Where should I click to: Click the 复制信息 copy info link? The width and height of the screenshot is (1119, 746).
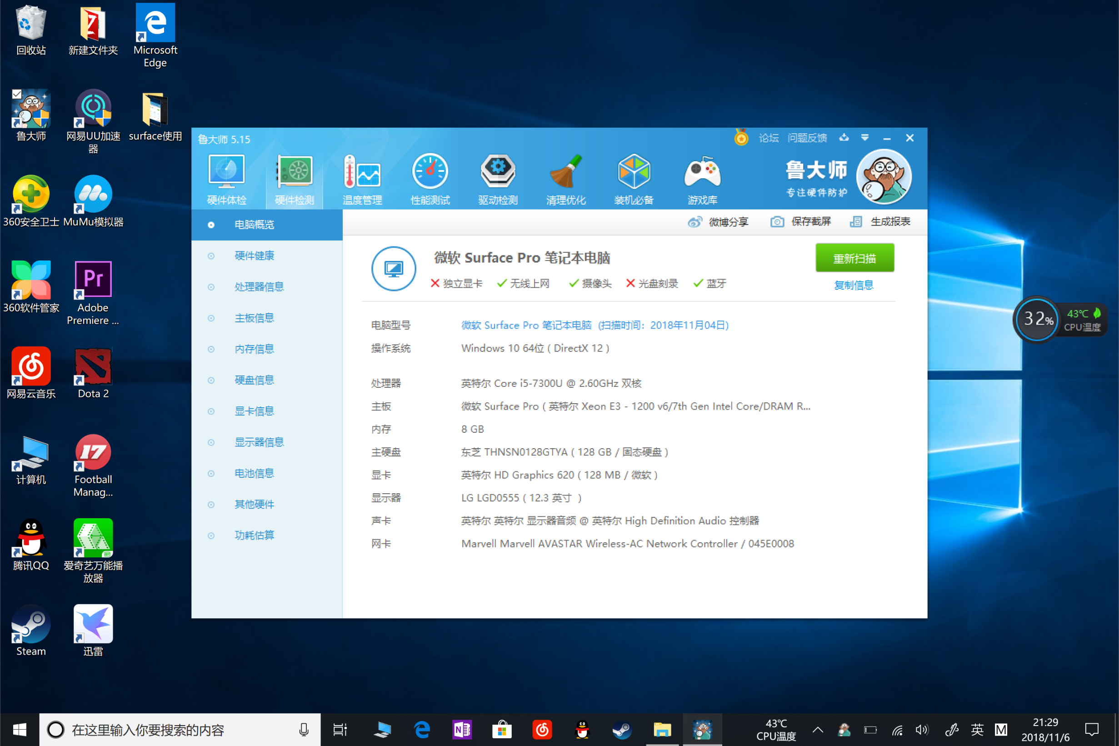(x=854, y=285)
